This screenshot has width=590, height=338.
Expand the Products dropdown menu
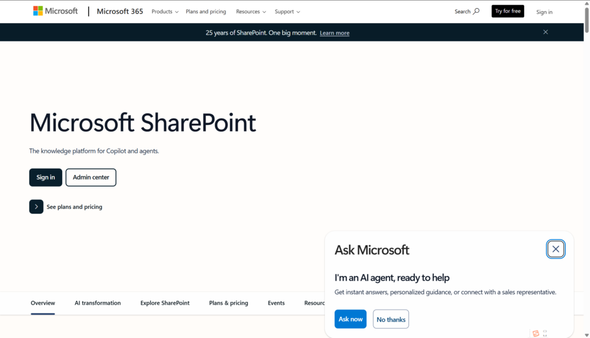click(x=165, y=12)
